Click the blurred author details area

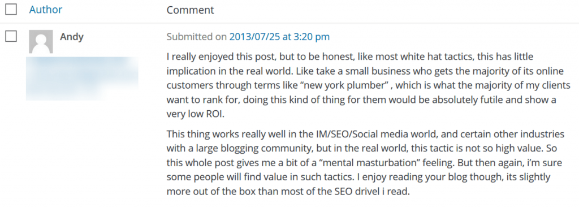[x=82, y=79]
